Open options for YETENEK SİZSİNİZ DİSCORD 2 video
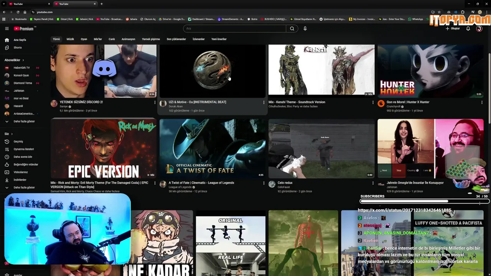 155,102
